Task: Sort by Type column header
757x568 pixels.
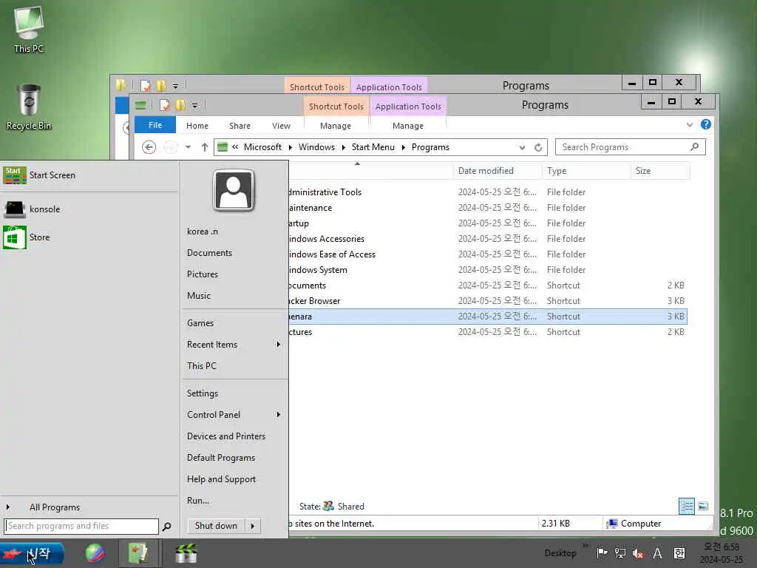Action: 586,171
